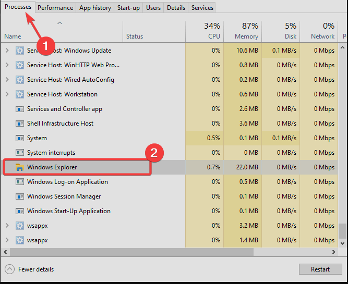Click the Restart button
The height and width of the screenshot is (284, 348).
pos(320,269)
